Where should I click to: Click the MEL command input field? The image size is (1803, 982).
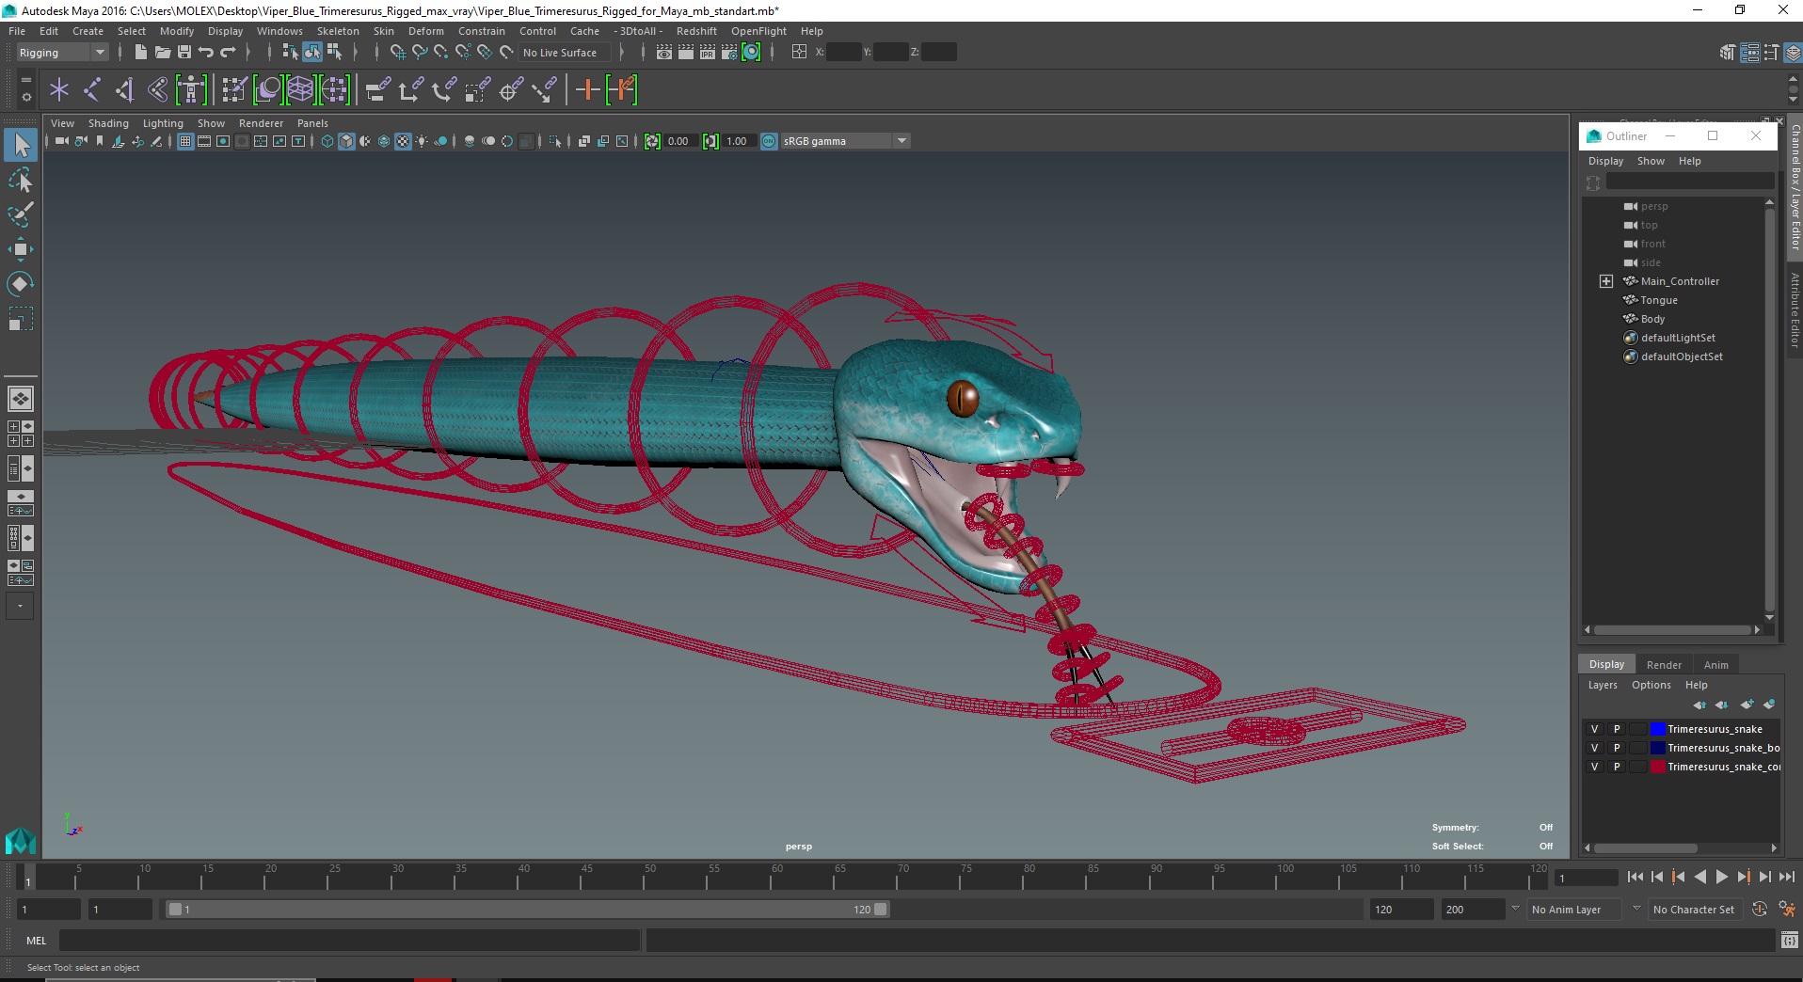(x=350, y=940)
